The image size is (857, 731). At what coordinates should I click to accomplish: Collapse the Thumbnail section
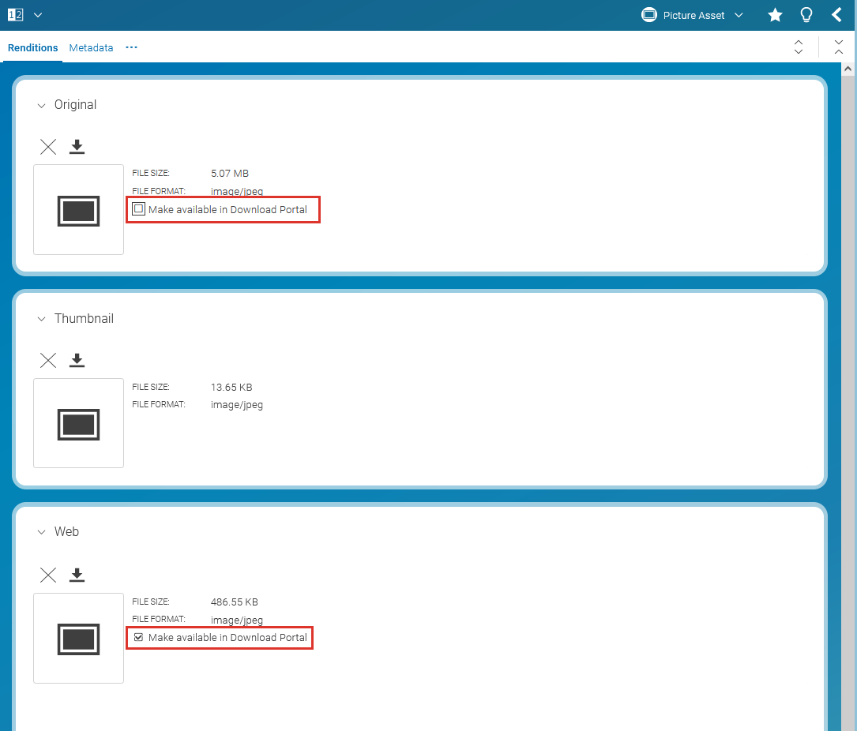pyautogui.click(x=42, y=320)
